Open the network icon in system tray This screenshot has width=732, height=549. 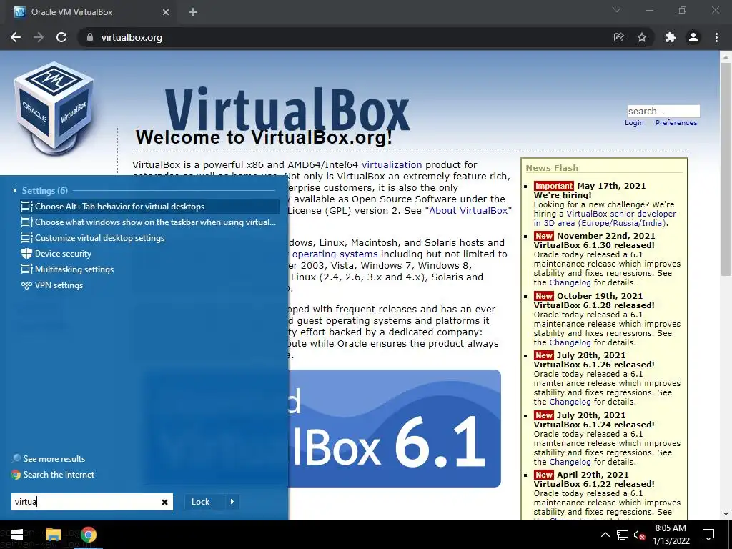pyautogui.click(x=623, y=535)
